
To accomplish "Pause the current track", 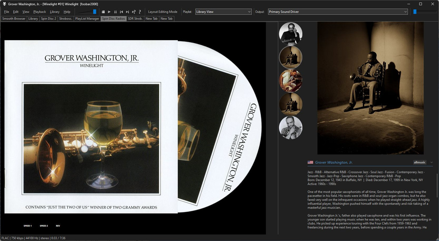I will click(115, 12).
